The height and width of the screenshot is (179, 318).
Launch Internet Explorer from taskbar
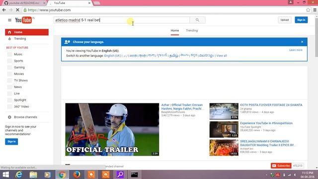pos(19,175)
